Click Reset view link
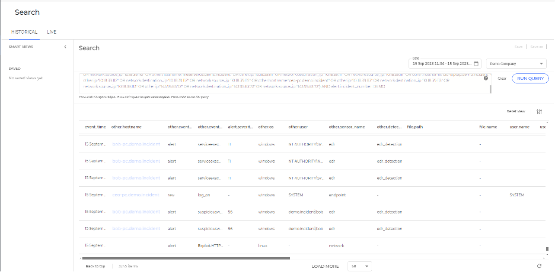Screen dimensions: 555x272 pos(515,111)
